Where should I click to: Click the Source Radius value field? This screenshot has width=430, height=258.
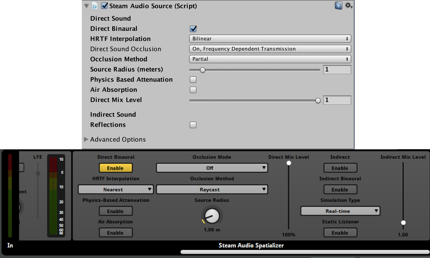337,70
